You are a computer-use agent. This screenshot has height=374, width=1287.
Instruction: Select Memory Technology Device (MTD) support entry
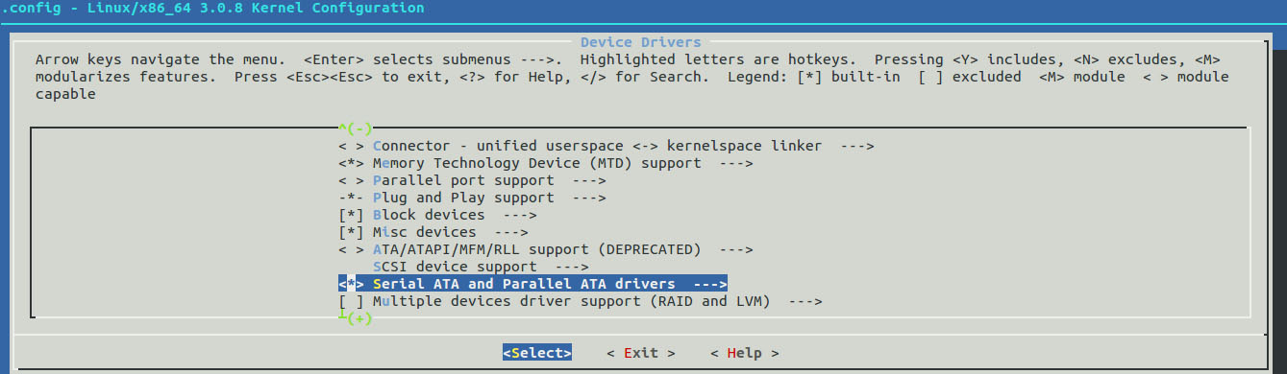[x=545, y=163]
